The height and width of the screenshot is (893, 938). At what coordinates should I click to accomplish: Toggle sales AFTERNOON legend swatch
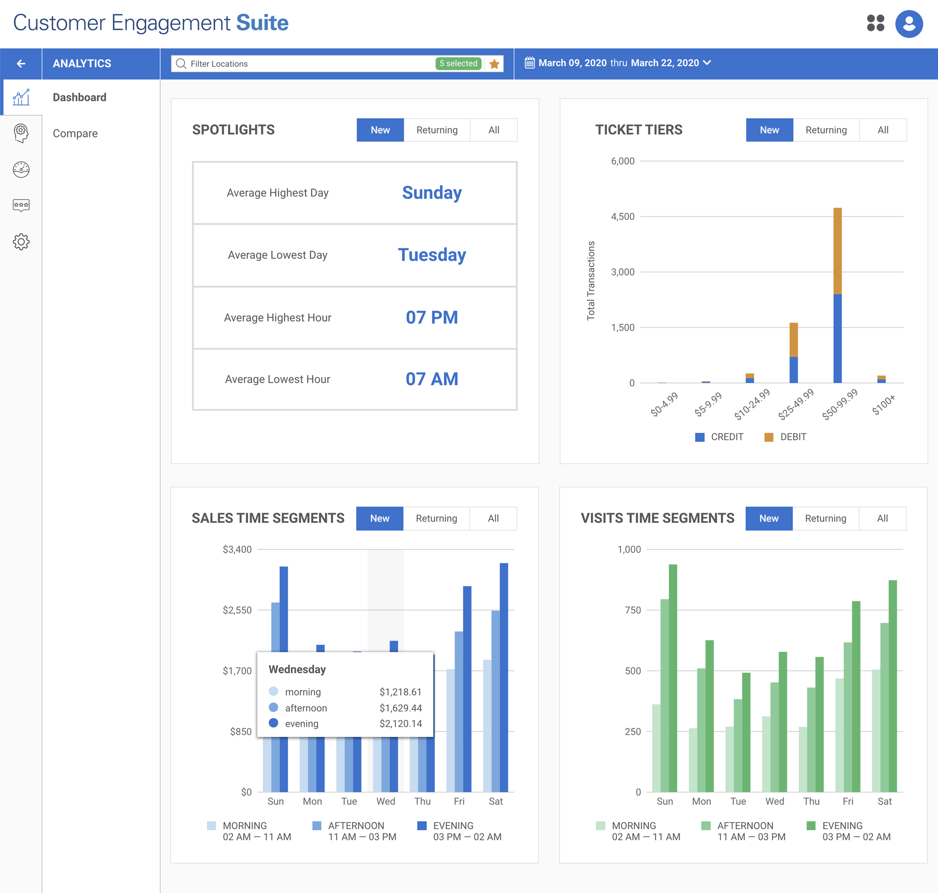click(x=317, y=825)
